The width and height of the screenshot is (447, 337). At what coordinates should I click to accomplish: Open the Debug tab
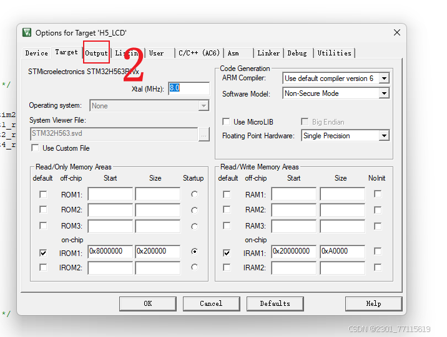pyautogui.click(x=298, y=53)
